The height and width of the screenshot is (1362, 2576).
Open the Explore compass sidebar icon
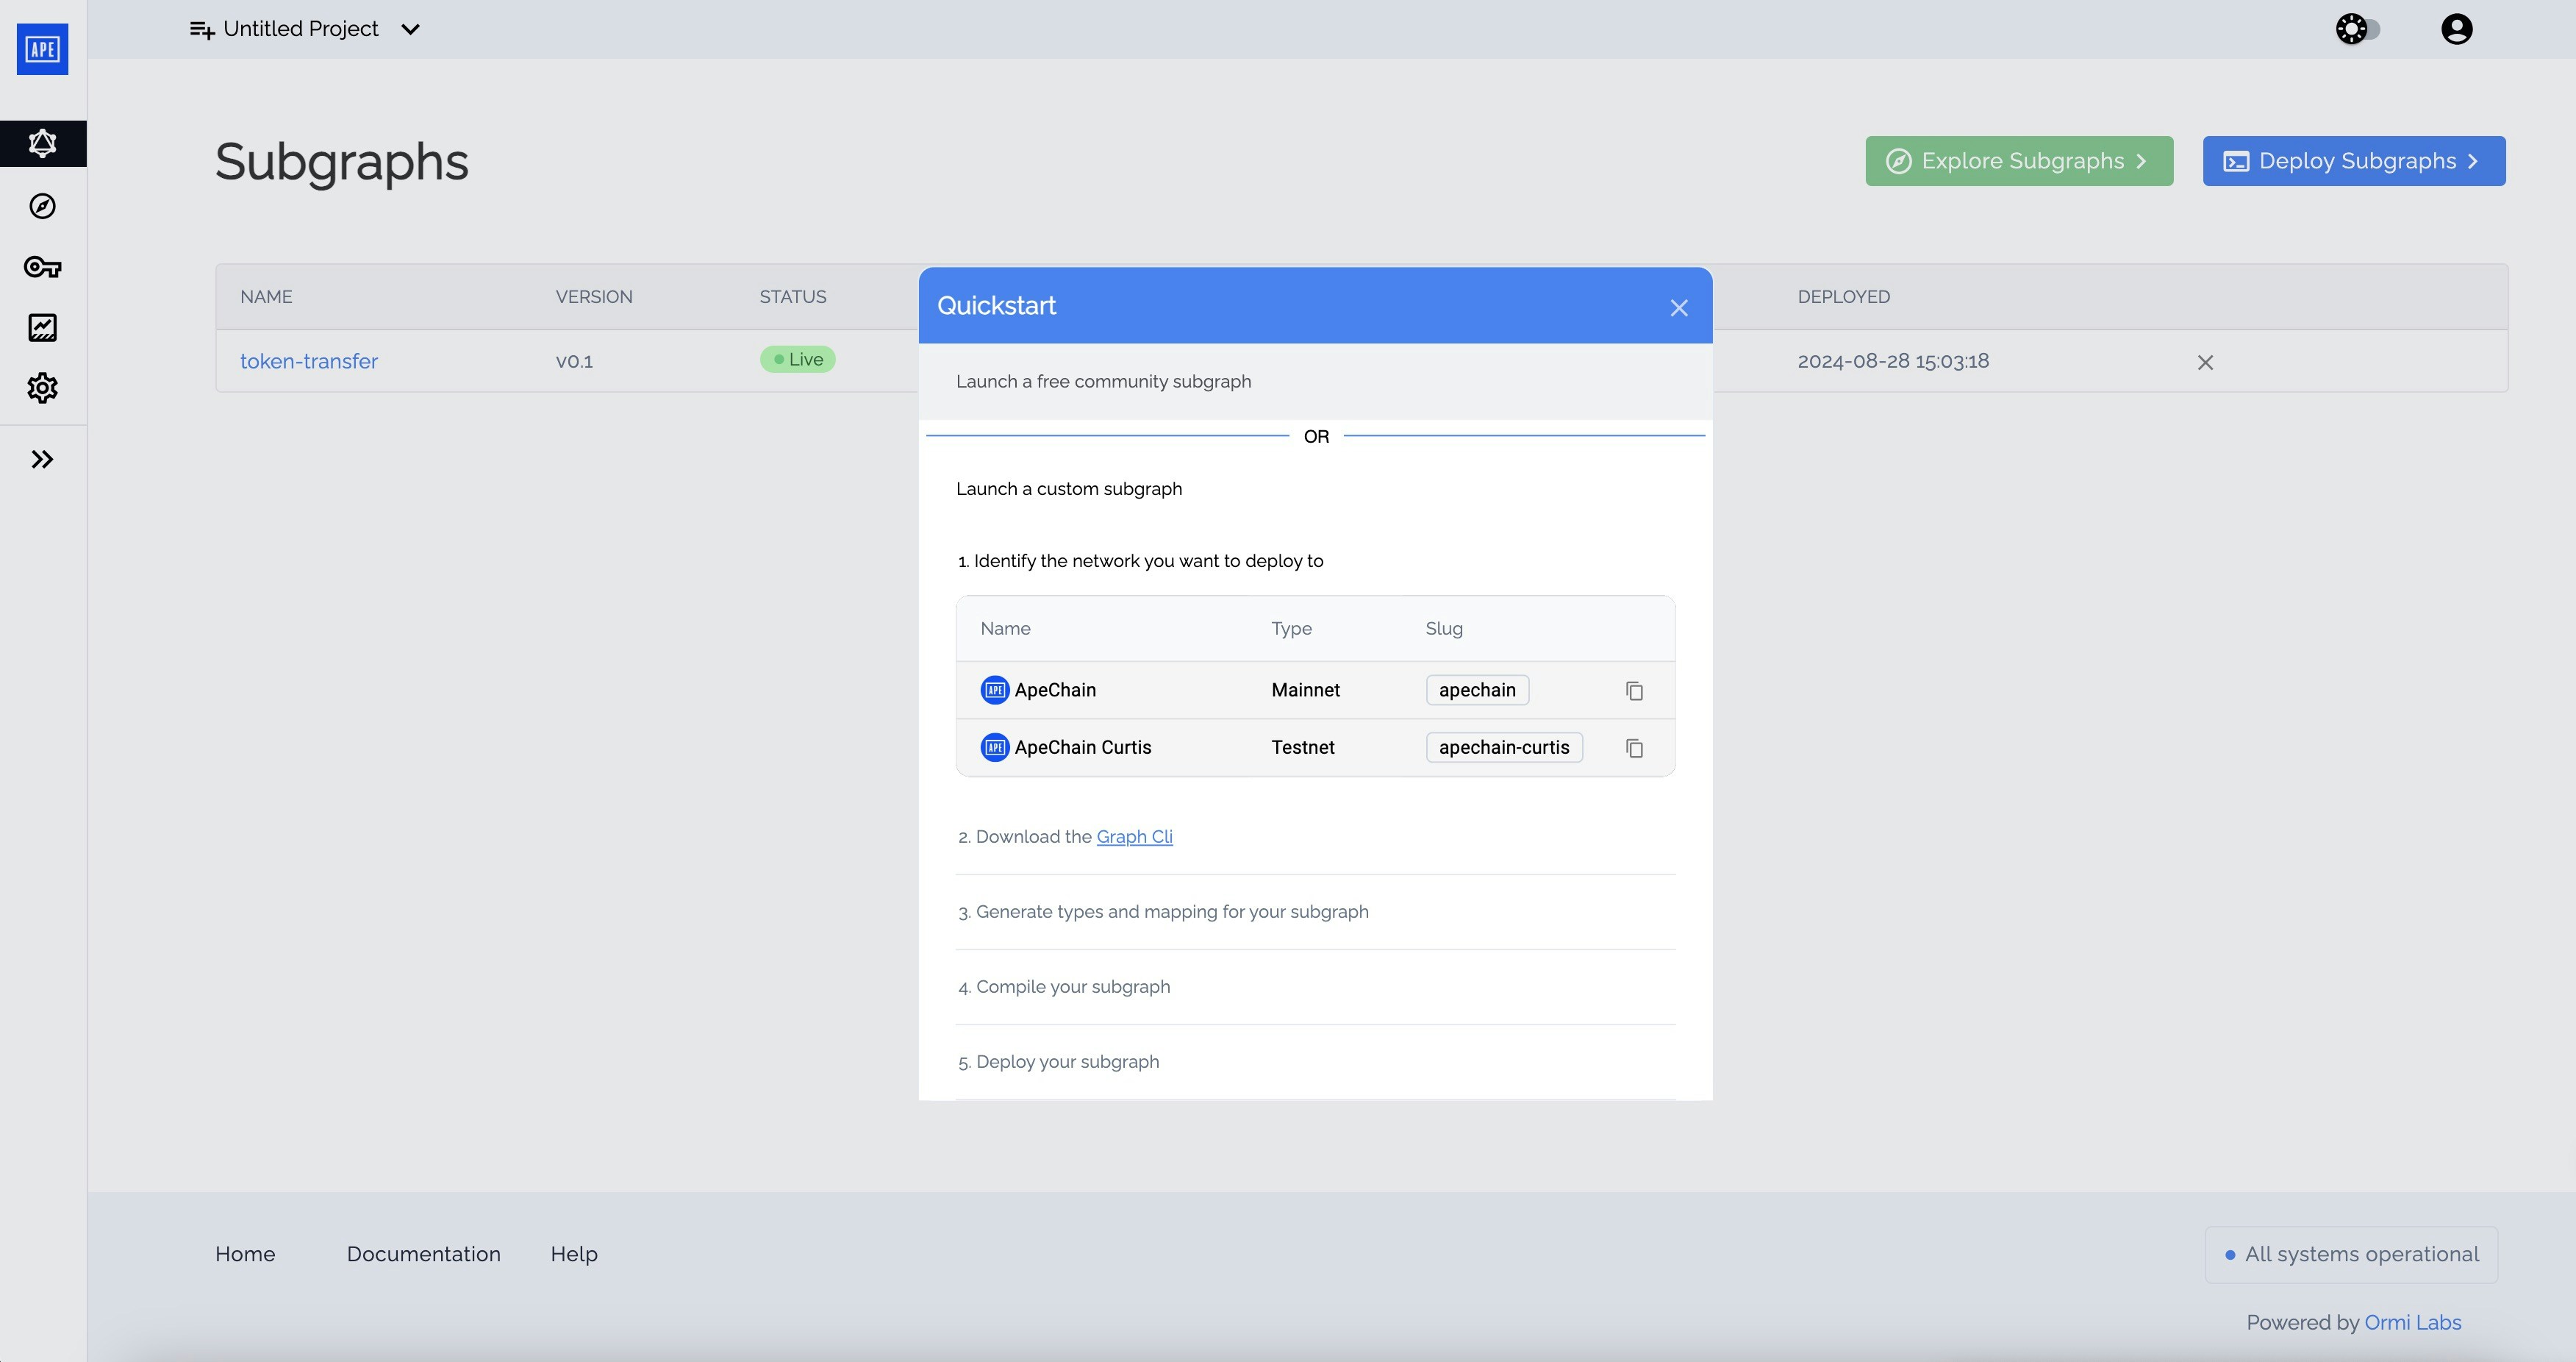(43, 206)
